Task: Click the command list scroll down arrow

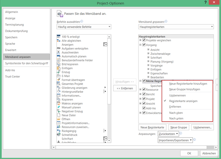Action: point(109,141)
